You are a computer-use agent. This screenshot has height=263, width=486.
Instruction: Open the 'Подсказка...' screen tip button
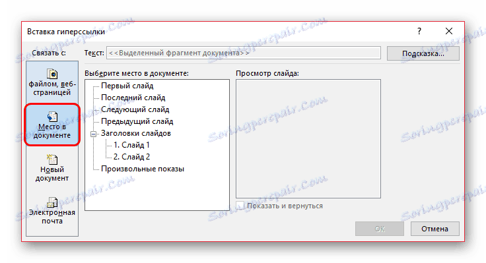tap(423, 53)
